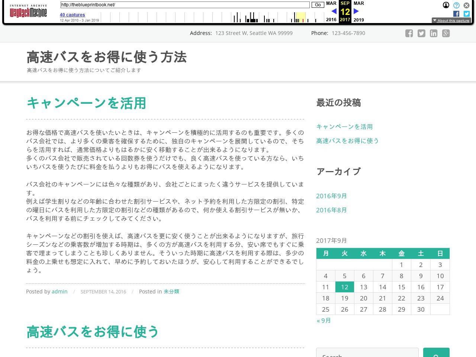
Task: Click the admin author link
Action: click(x=59, y=292)
